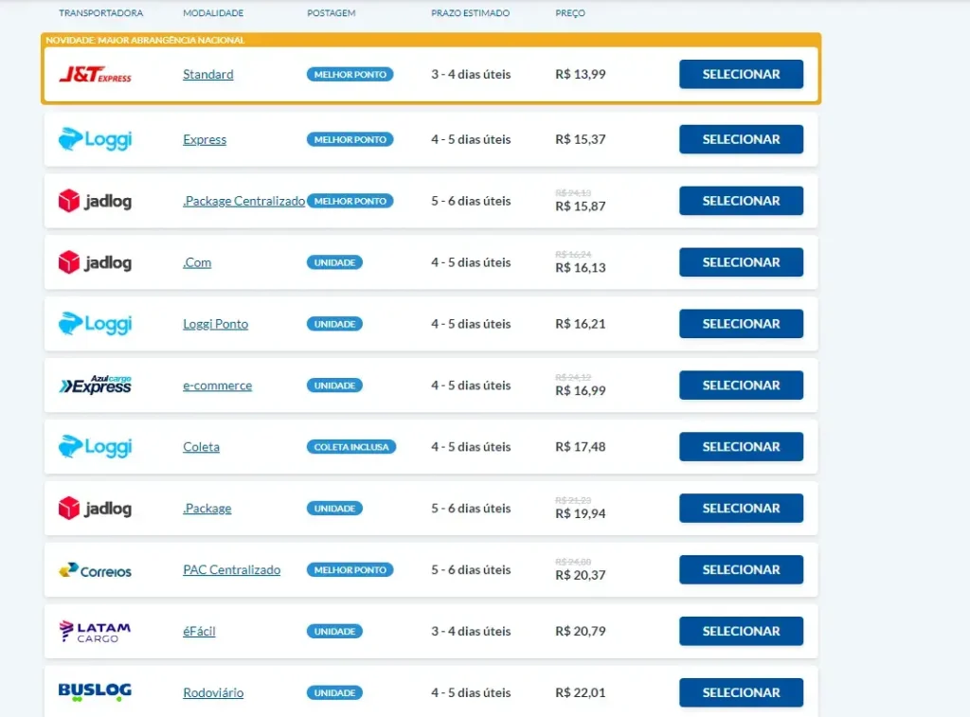Click Jadlog logo in .Package Centralizado row

[95, 201]
